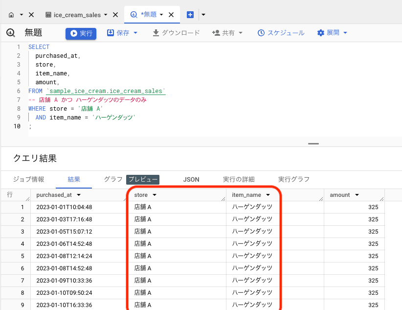Open スケジュール with the clock icon
This screenshot has height=310, width=402.
tap(261, 33)
